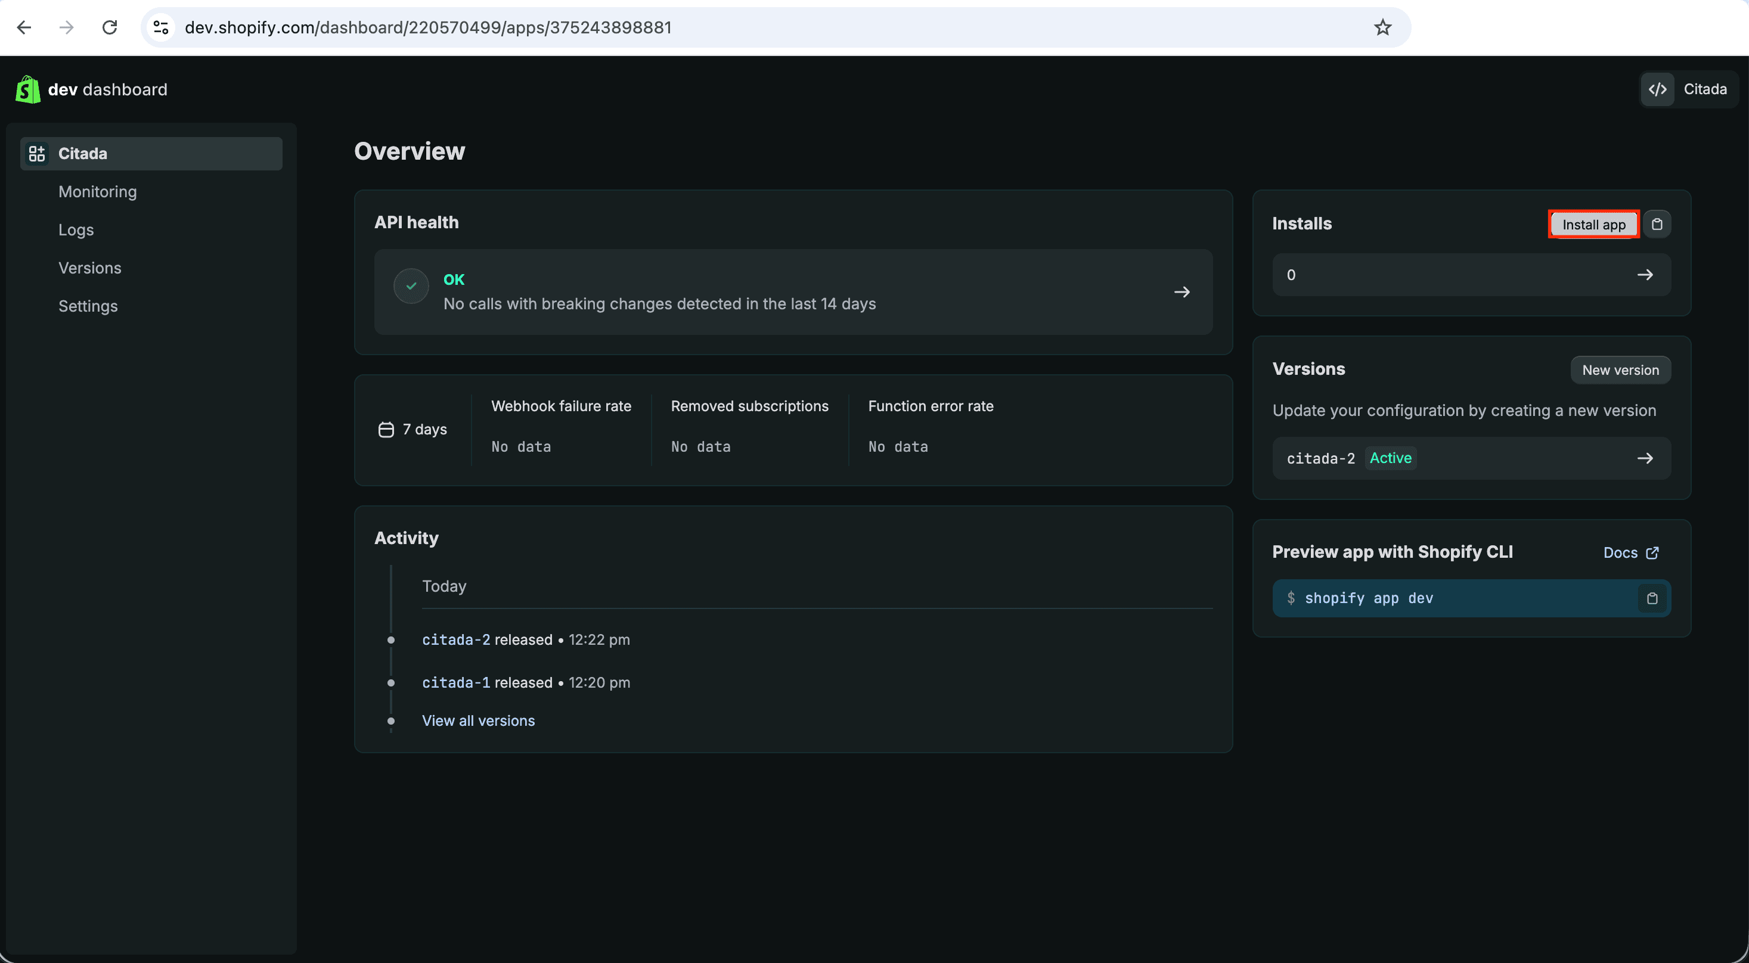The width and height of the screenshot is (1749, 963).
Task: Click the shopify app dev command text
Action: 1369,598
